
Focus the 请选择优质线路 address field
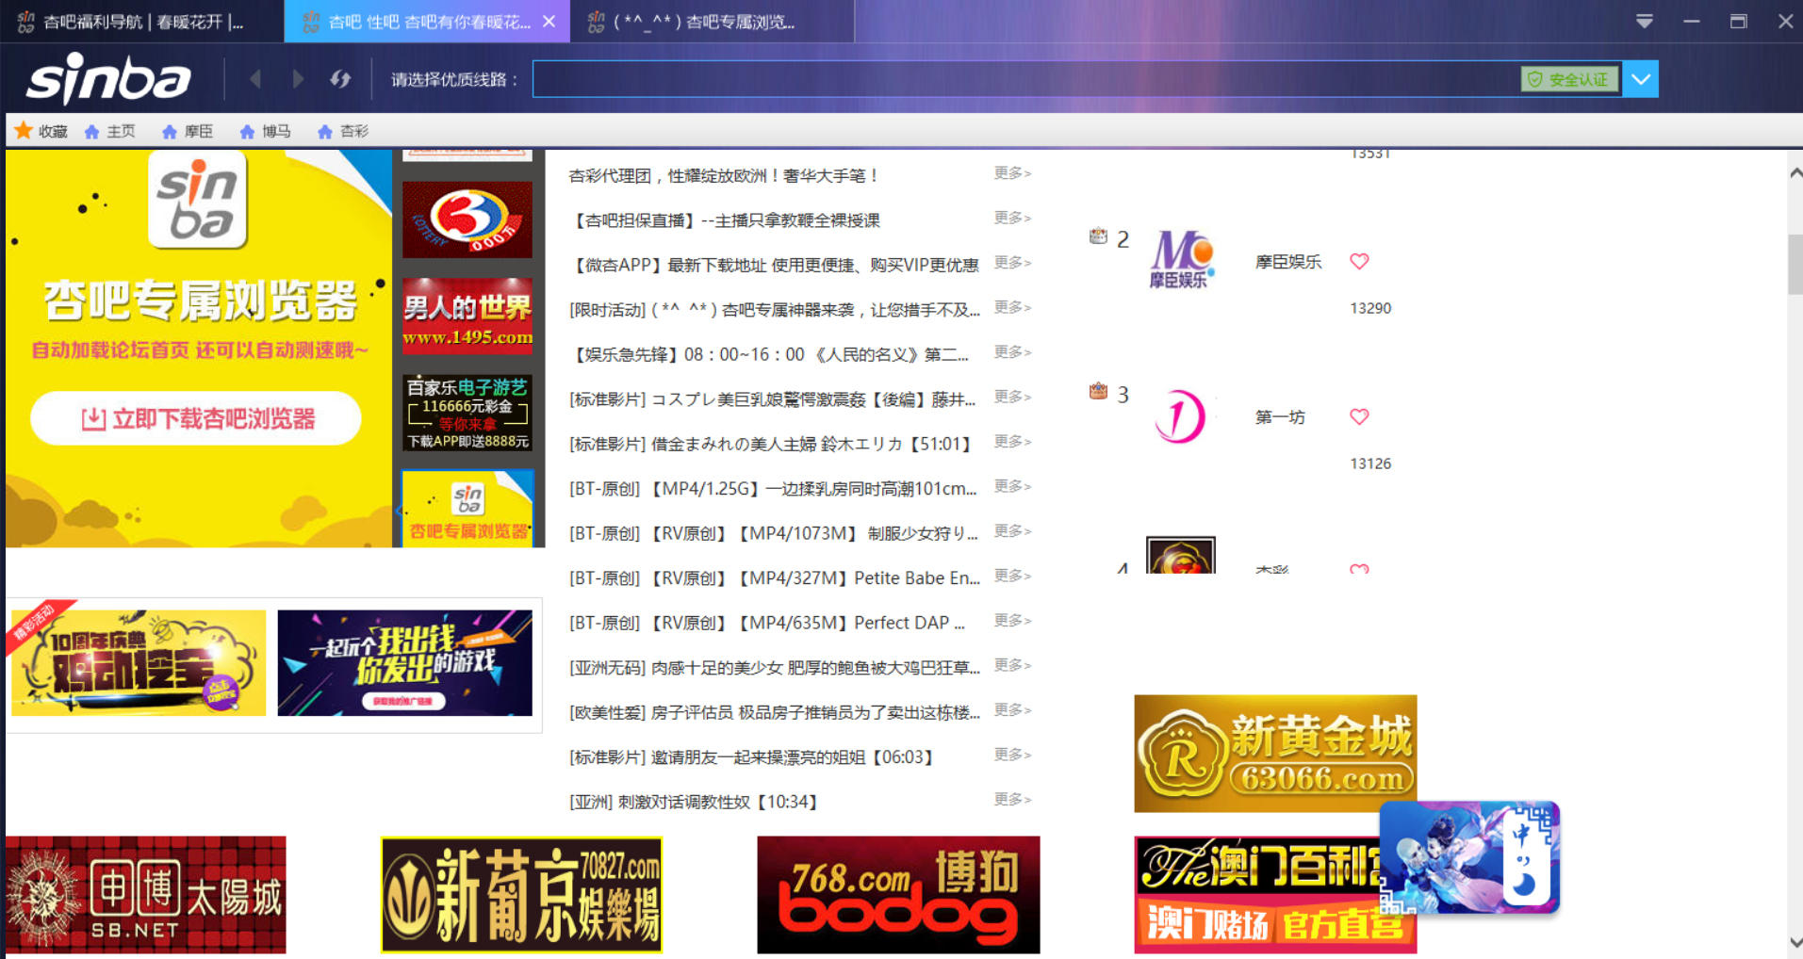pyautogui.click(x=1025, y=79)
